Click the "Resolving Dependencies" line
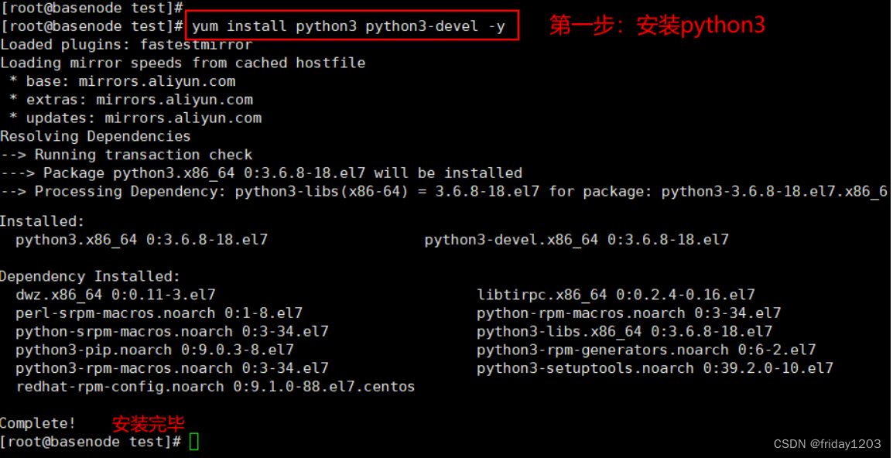 pos(95,137)
